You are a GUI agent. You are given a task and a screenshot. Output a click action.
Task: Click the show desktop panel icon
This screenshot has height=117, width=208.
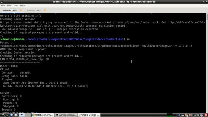click(x=16, y=115)
